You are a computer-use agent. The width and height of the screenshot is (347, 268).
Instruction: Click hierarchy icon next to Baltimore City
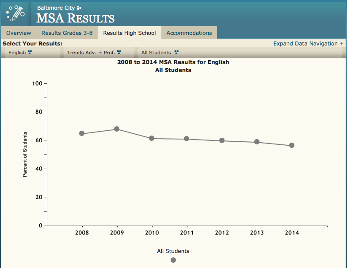click(x=79, y=8)
